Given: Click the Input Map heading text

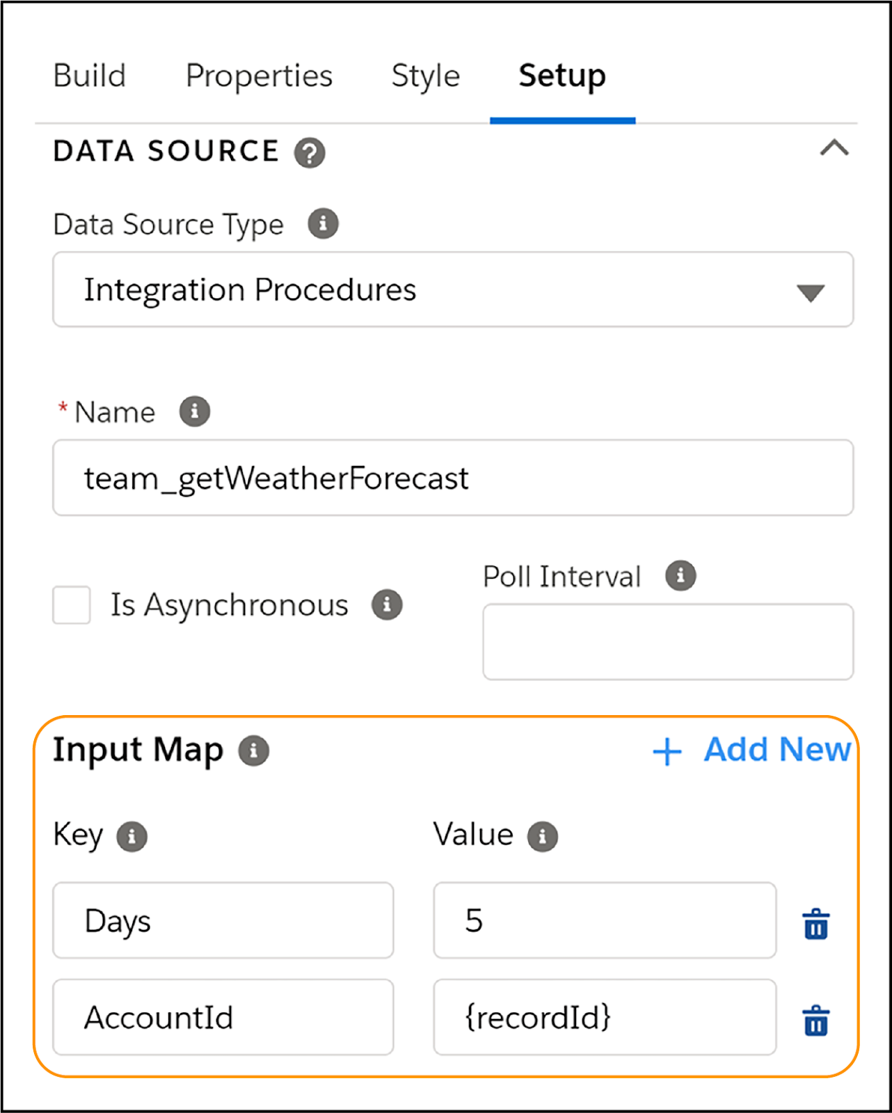Looking at the screenshot, I should pyautogui.click(x=138, y=751).
